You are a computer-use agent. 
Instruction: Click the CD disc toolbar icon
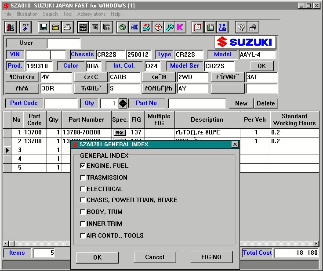tap(123, 27)
